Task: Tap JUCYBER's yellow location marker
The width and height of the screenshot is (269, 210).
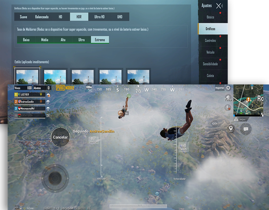Action: coord(41,94)
